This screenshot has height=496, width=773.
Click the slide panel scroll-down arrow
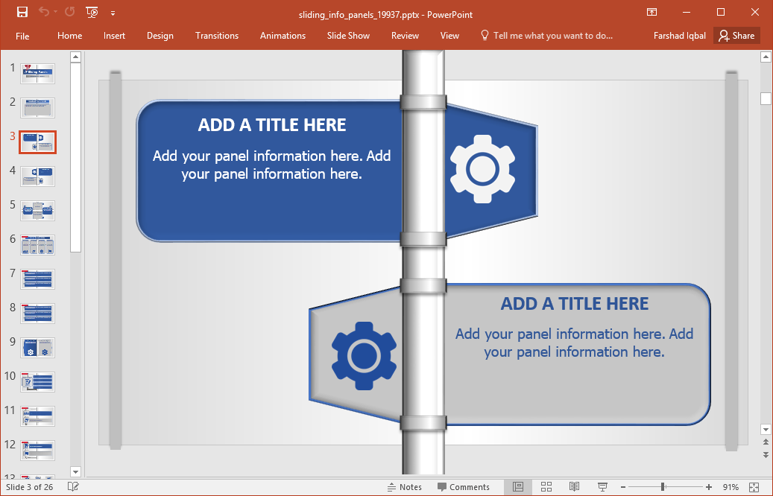pos(75,471)
